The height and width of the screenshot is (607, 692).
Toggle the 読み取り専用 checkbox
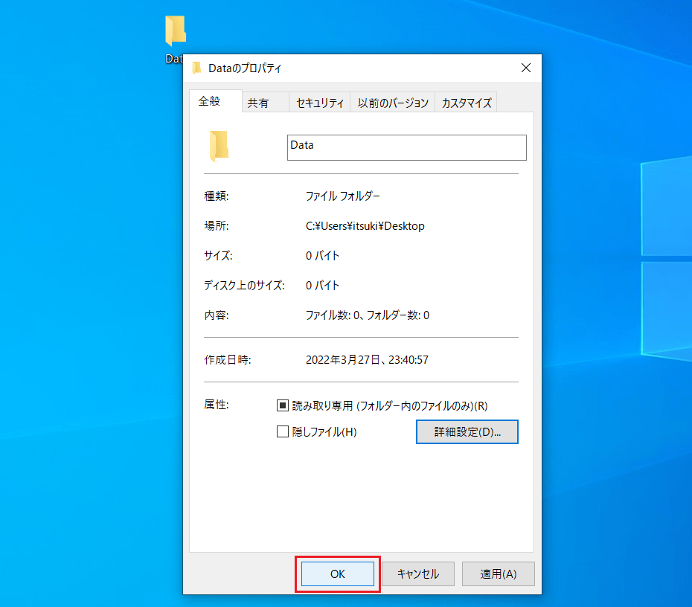(283, 405)
